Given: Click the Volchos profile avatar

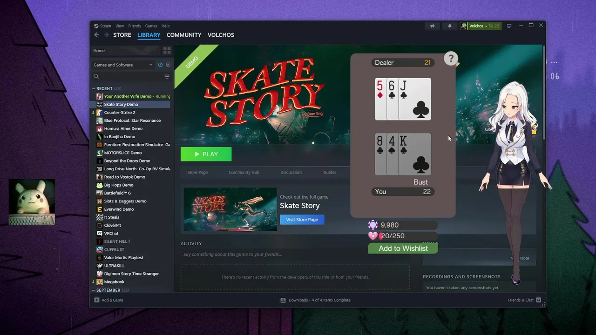Looking at the screenshot, I should (464, 26).
